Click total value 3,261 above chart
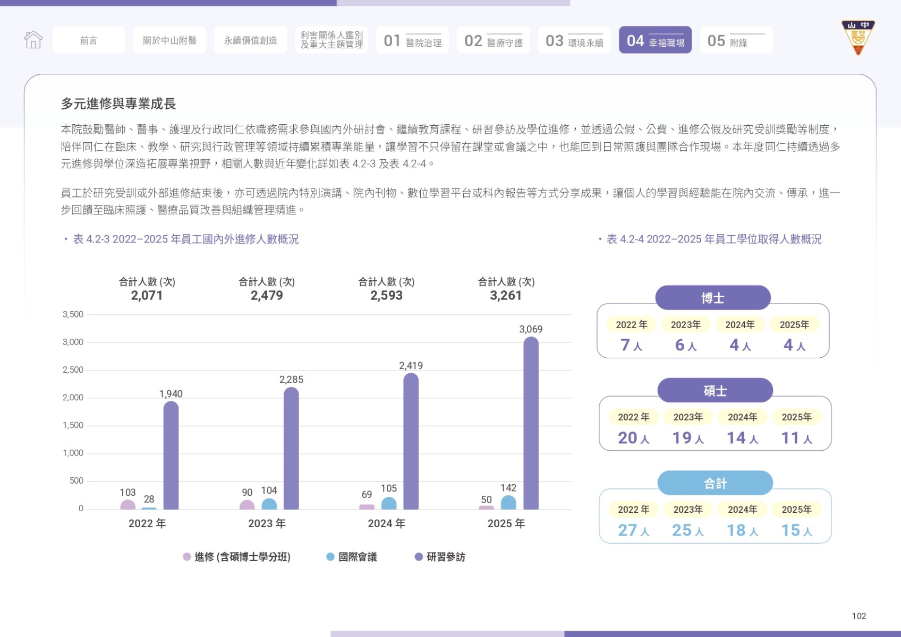Image resolution: width=901 pixels, height=637 pixels. pos(506,296)
